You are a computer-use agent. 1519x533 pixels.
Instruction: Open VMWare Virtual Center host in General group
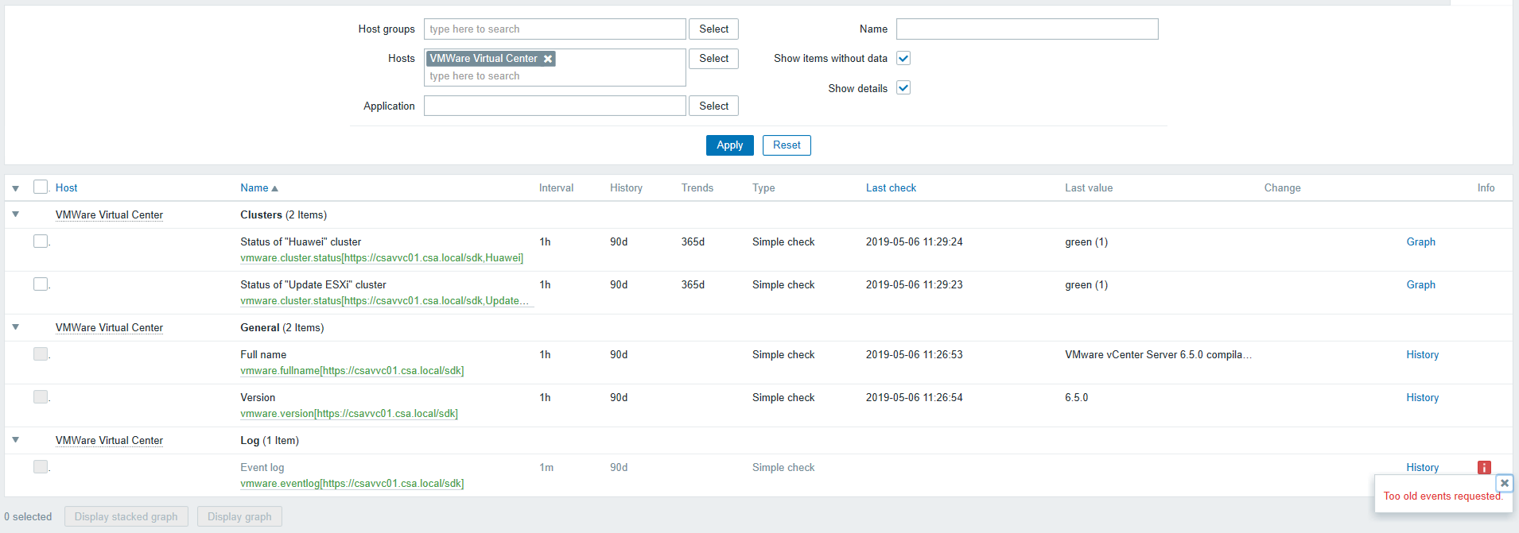[x=109, y=328]
